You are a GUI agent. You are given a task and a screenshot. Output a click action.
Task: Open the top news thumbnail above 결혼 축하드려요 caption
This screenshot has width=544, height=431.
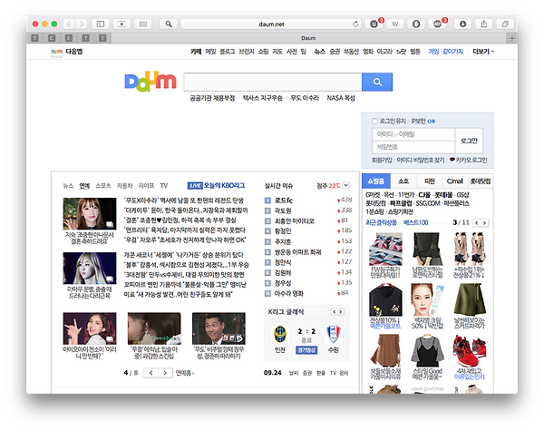click(90, 213)
